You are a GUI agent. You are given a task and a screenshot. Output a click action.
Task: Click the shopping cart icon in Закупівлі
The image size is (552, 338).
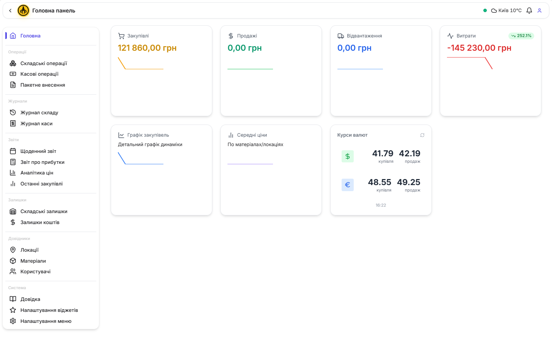click(121, 36)
